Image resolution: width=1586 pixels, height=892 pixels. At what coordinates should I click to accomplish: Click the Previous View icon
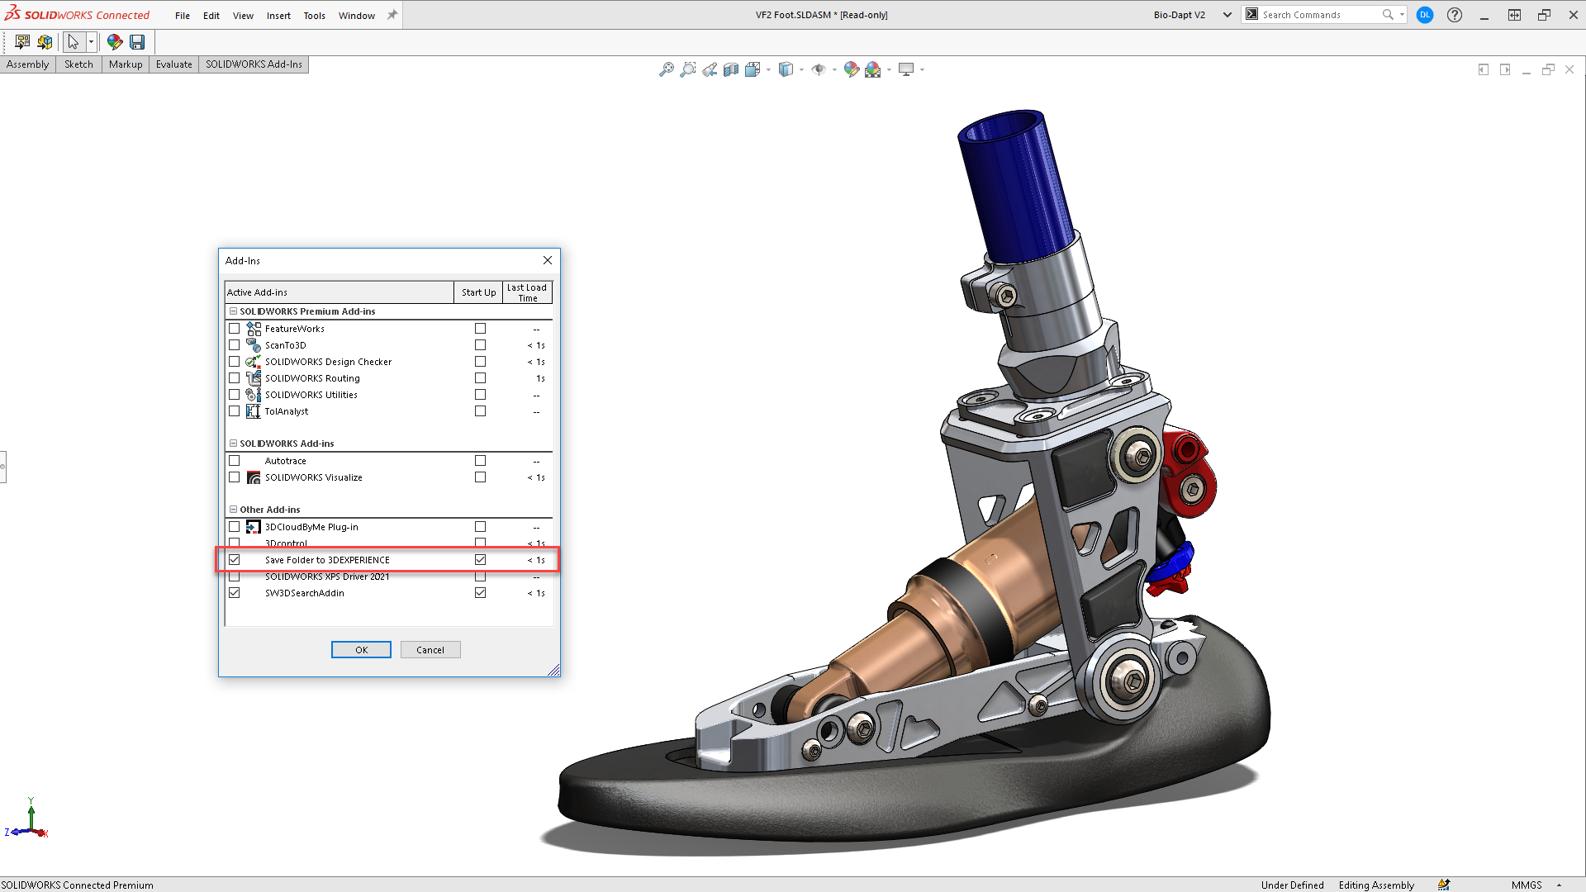[710, 69]
